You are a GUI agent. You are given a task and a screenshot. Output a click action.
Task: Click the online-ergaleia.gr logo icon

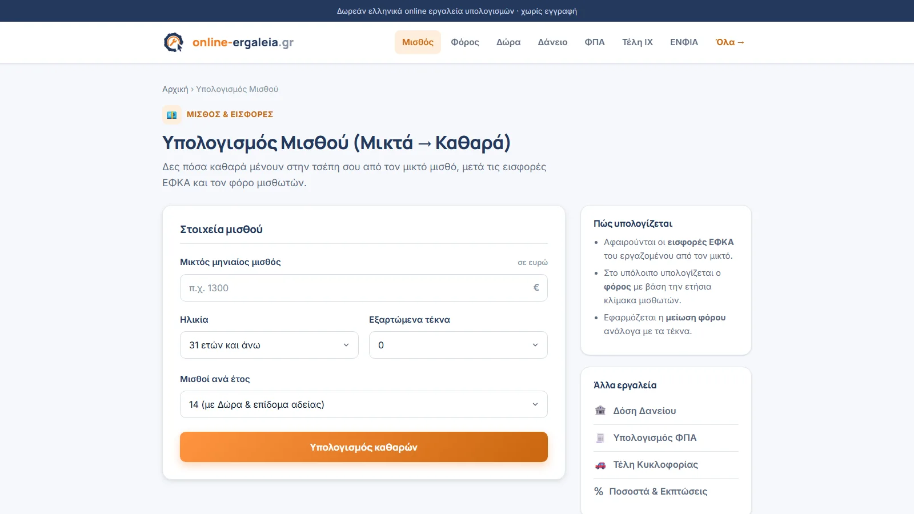(174, 42)
